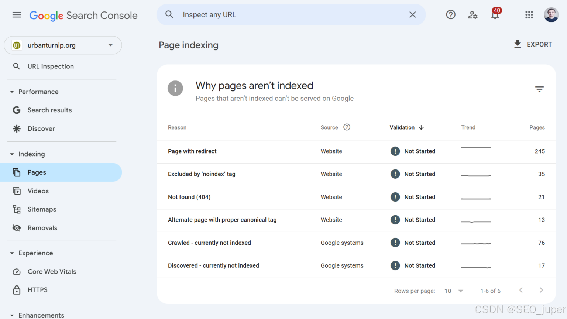Screen dimensions: 567x319
Task: Click the Inspect any URL input field
Action: [x=292, y=15]
